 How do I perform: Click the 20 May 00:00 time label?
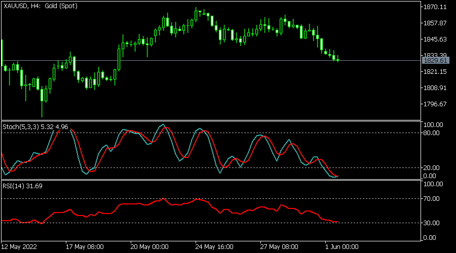click(x=149, y=247)
